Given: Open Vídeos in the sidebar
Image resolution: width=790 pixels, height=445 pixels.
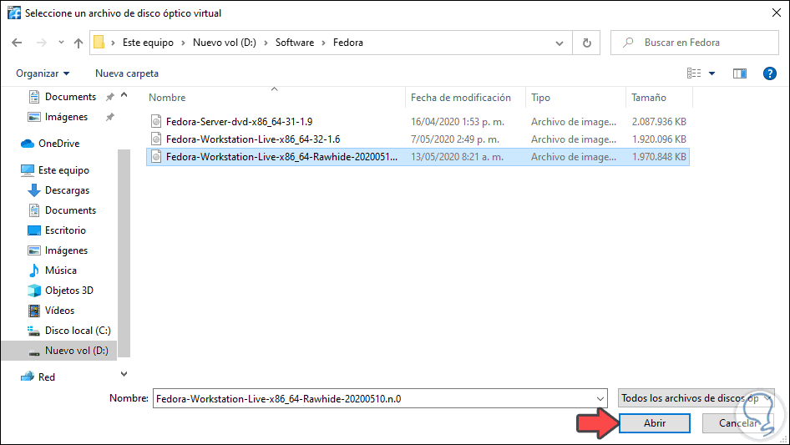Looking at the screenshot, I should [x=52, y=311].
